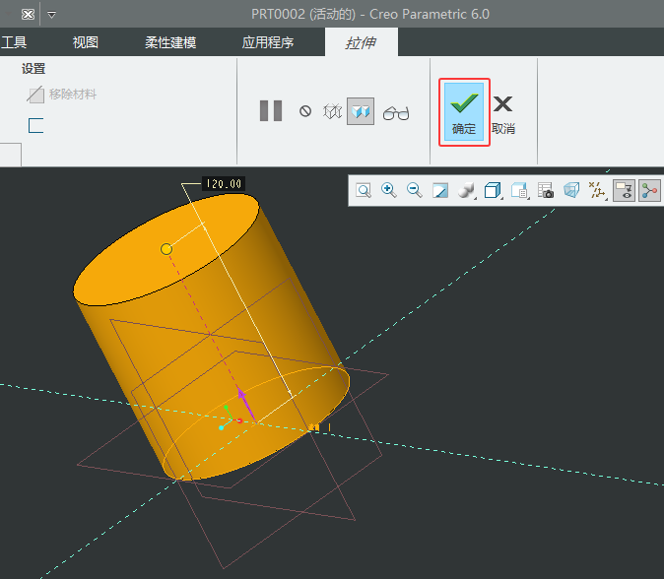Viewport: 664px width, 579px height.
Task: Switch to the 视图 ribbon tab
Action: pyautogui.click(x=86, y=42)
